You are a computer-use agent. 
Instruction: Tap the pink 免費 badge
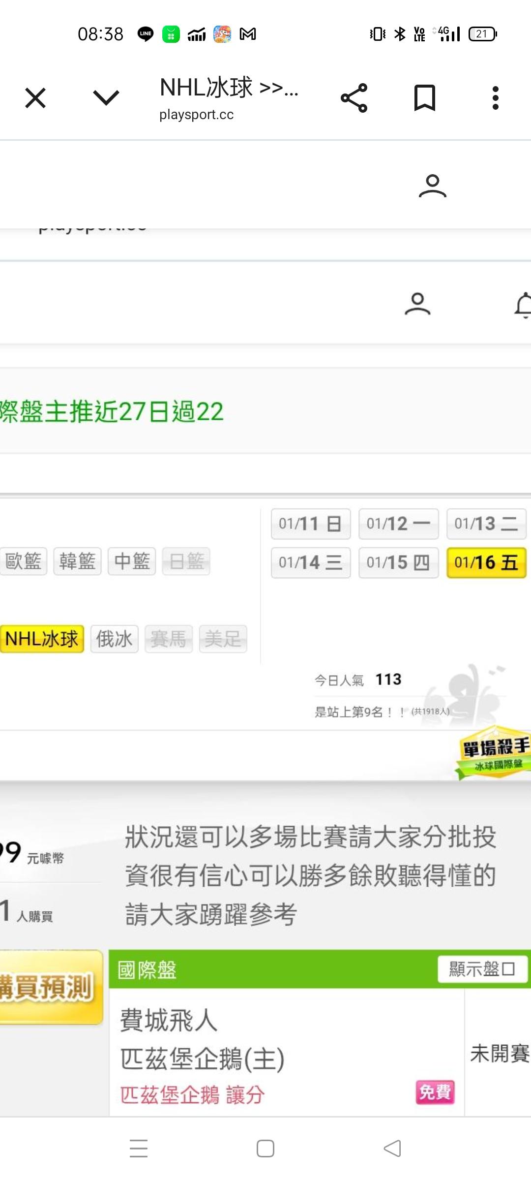(435, 1092)
